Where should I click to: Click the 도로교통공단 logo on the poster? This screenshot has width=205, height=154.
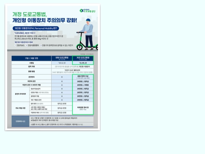[x=87, y=11]
